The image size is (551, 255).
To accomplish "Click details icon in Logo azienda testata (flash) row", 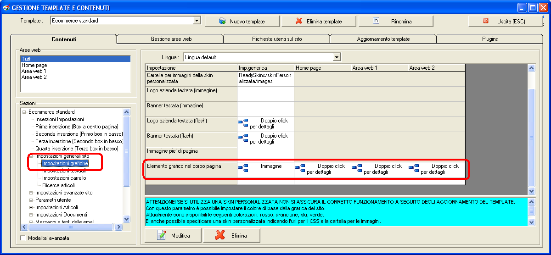I will coord(243,122).
